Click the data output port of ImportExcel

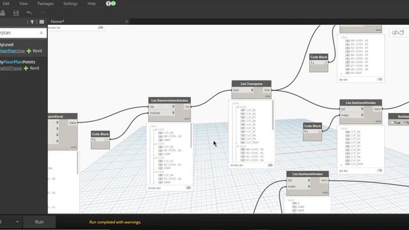click(x=72, y=123)
